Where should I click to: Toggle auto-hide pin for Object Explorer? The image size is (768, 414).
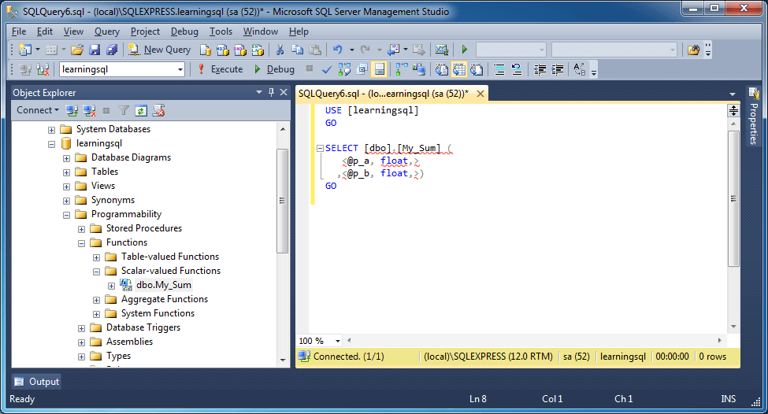[271, 92]
